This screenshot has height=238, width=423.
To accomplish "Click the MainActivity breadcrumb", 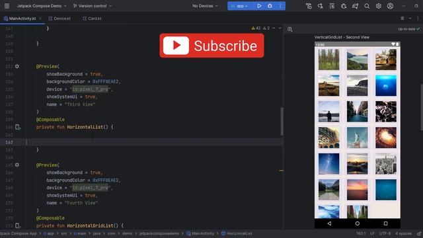I will (200, 233).
